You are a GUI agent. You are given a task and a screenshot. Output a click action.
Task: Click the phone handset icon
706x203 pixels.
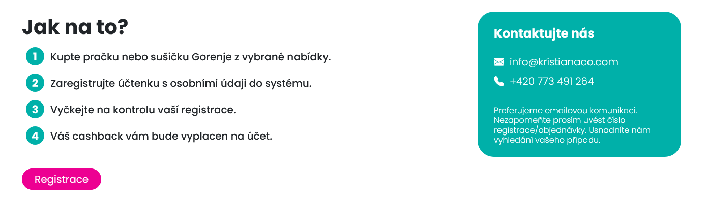498,81
